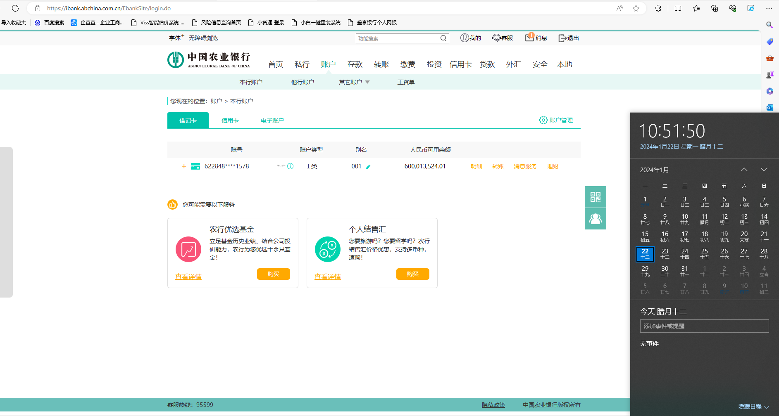The image size is (779, 416).
Task: Go to the next month using the down chevron
Action: (764, 170)
